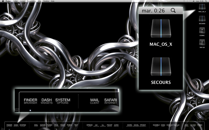Viewport: 209px width, 130px height.
Task: Open the ITUNES music item in the dock
Action: pos(49,125)
